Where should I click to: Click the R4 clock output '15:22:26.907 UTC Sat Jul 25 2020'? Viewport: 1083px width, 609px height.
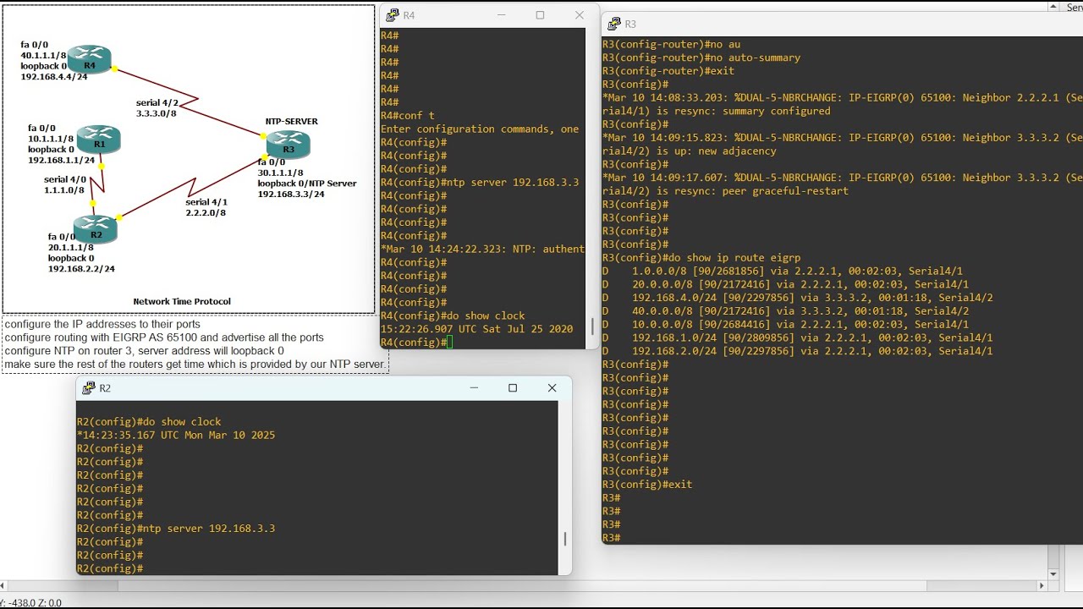coord(476,329)
